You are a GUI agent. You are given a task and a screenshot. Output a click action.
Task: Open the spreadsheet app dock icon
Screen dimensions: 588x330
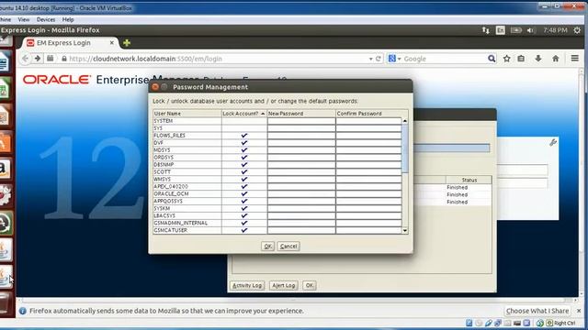(x=6, y=88)
